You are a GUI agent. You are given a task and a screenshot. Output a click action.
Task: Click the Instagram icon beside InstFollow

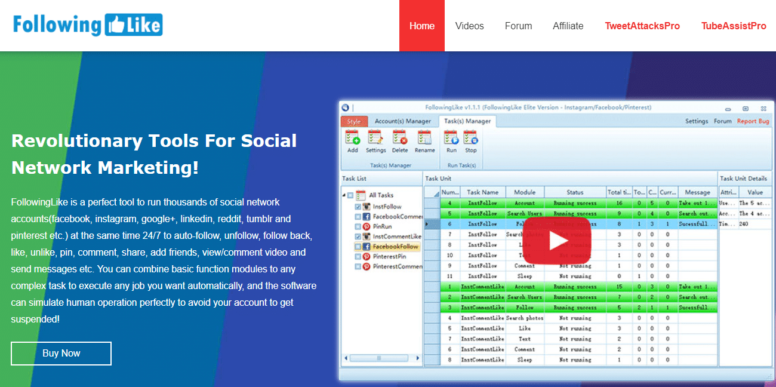(x=366, y=207)
